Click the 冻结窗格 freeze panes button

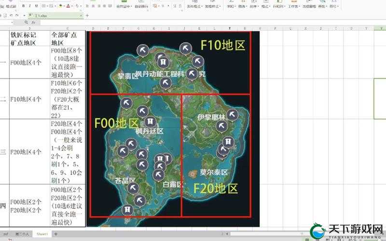309,6
